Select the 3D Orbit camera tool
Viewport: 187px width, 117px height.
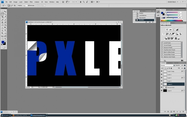(5, 36)
